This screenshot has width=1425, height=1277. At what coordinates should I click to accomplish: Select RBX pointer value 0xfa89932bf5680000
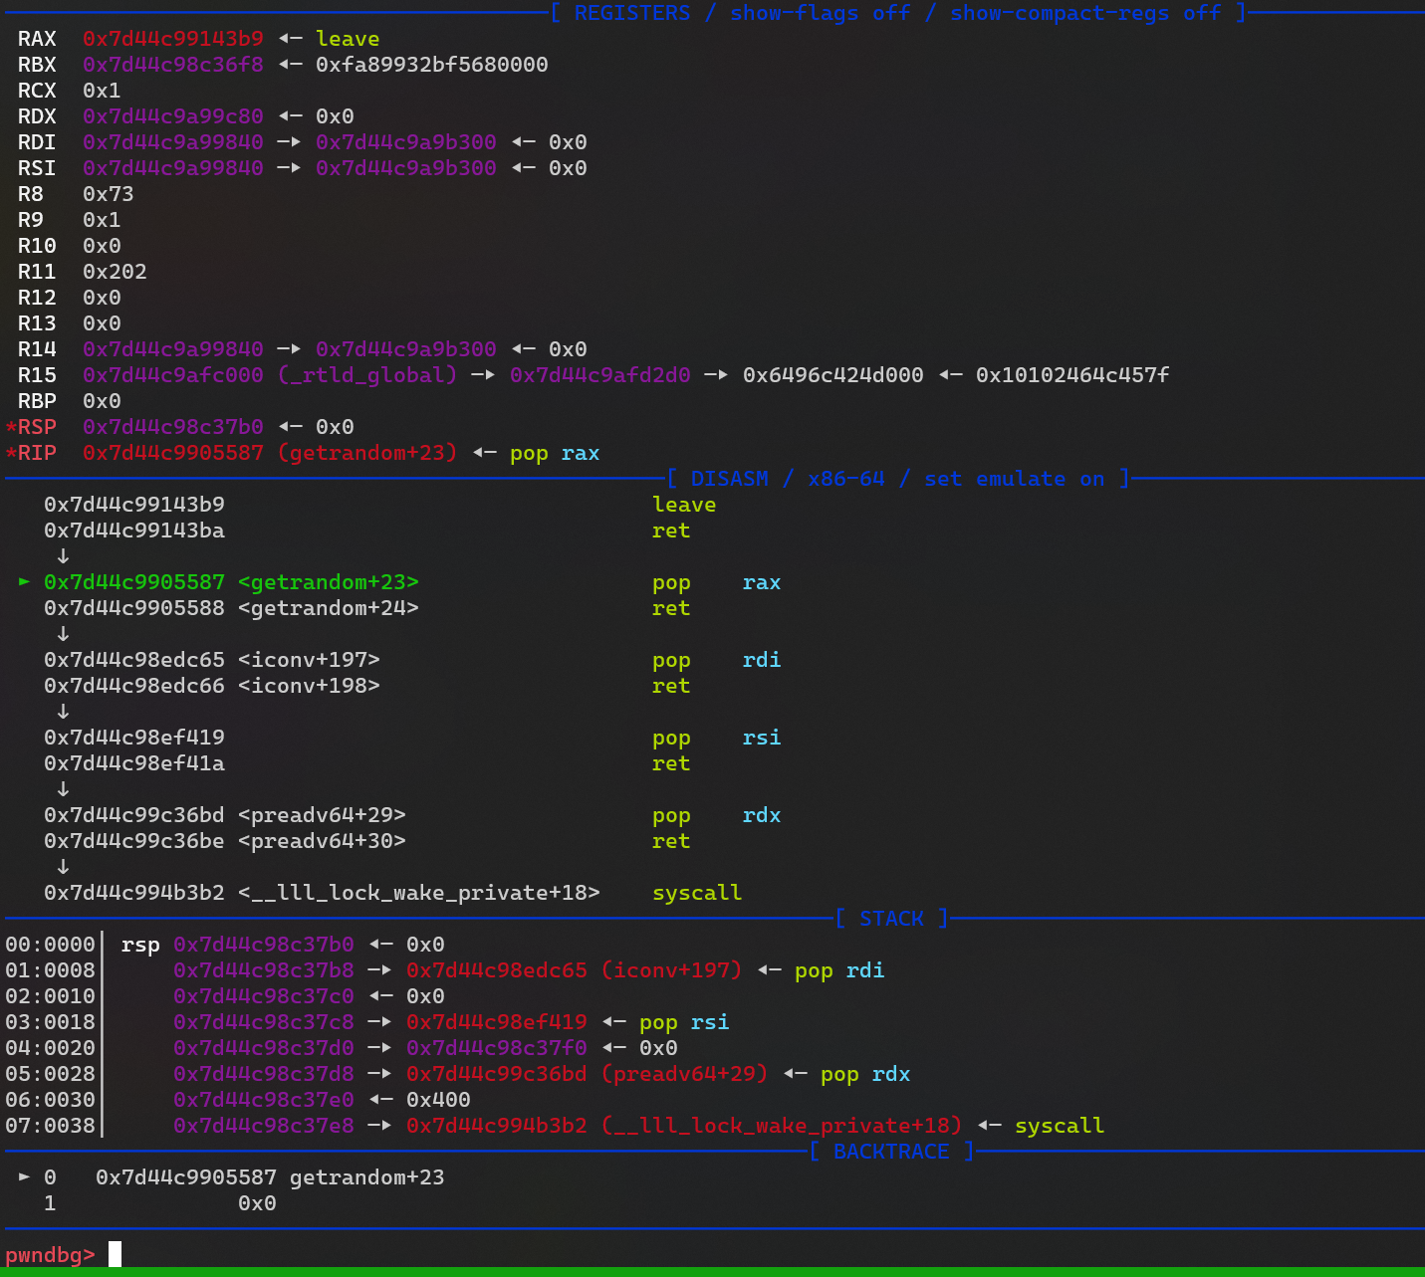tap(432, 65)
